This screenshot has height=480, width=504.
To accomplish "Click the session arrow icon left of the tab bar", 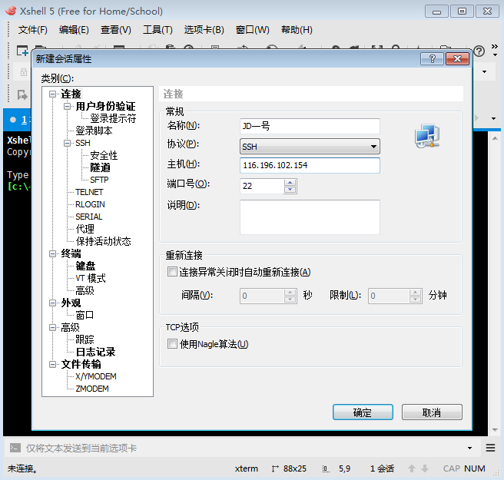I will (x=22, y=94).
